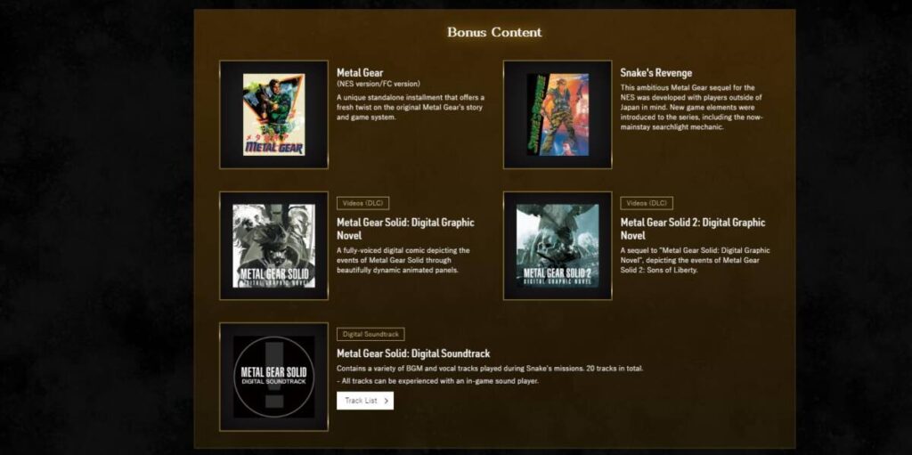
Task: Click the Digital Soundtrack category tag
Action: 370,334
